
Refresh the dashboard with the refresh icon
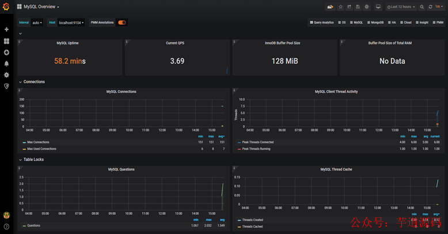(430, 6)
